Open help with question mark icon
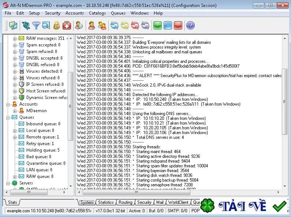291x217 pixels. [190, 26]
